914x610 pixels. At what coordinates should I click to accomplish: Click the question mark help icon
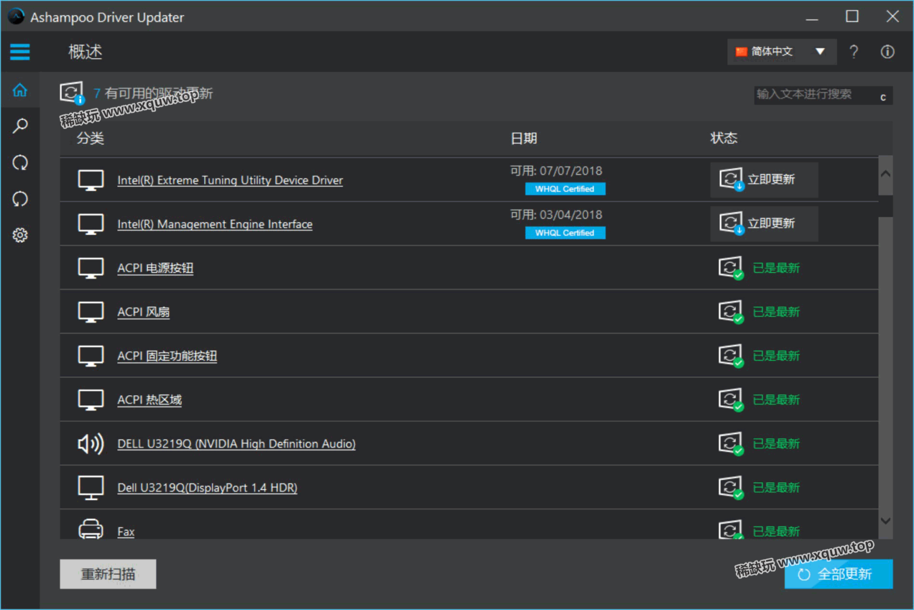pos(854,52)
